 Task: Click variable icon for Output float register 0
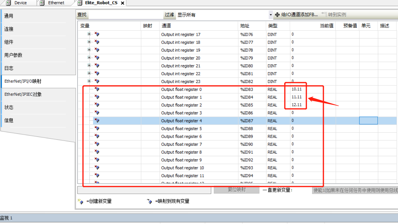97,89
